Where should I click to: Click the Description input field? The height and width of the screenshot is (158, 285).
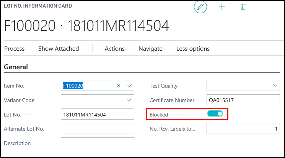tap(97, 143)
